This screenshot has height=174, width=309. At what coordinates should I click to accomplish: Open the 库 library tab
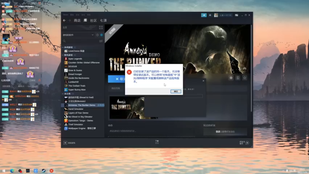click(x=85, y=20)
